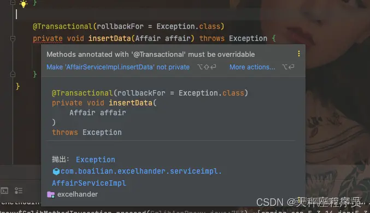Screen dimensions: 370x213
Task: Open the com.boailian.excelhander.serviceimpl package link
Action: (x=141, y=171)
